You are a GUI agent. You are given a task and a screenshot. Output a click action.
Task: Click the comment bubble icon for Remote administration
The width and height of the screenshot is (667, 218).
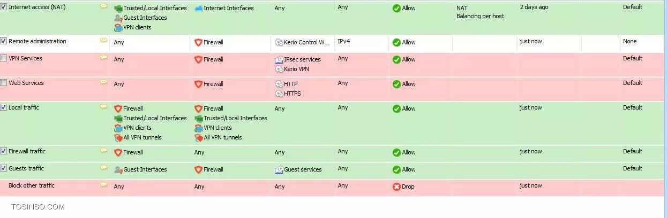point(103,41)
